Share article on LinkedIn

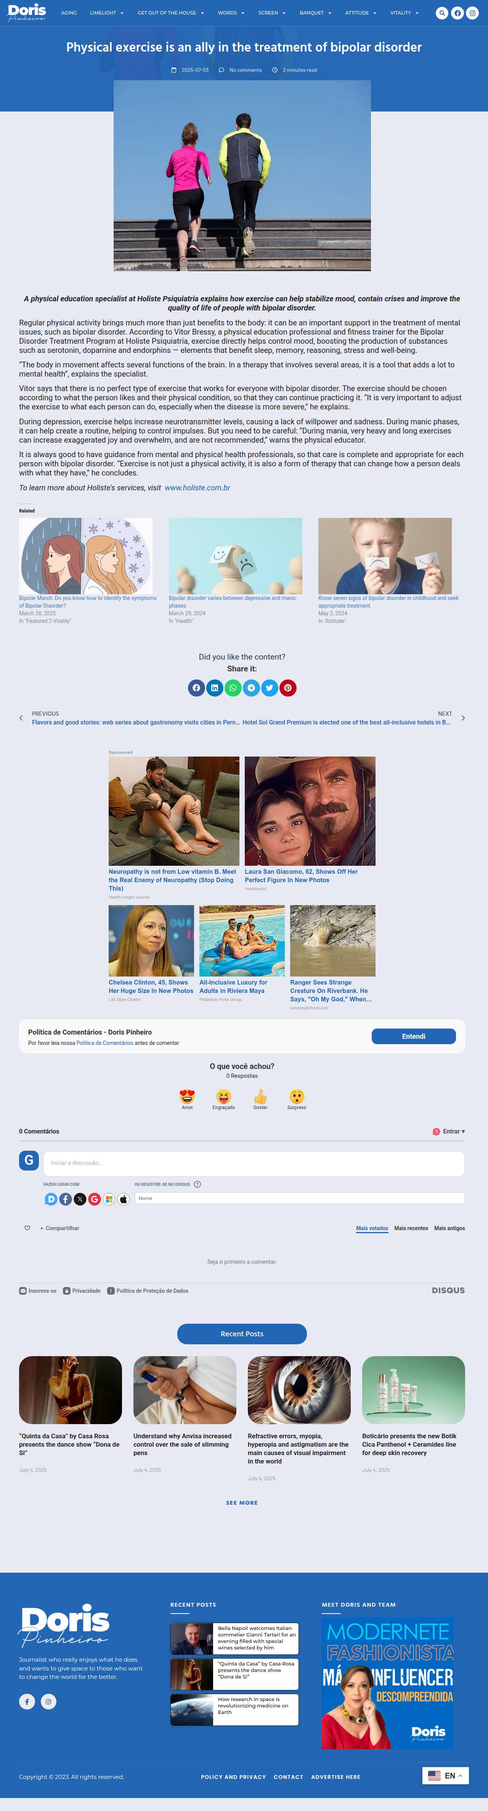[215, 687]
